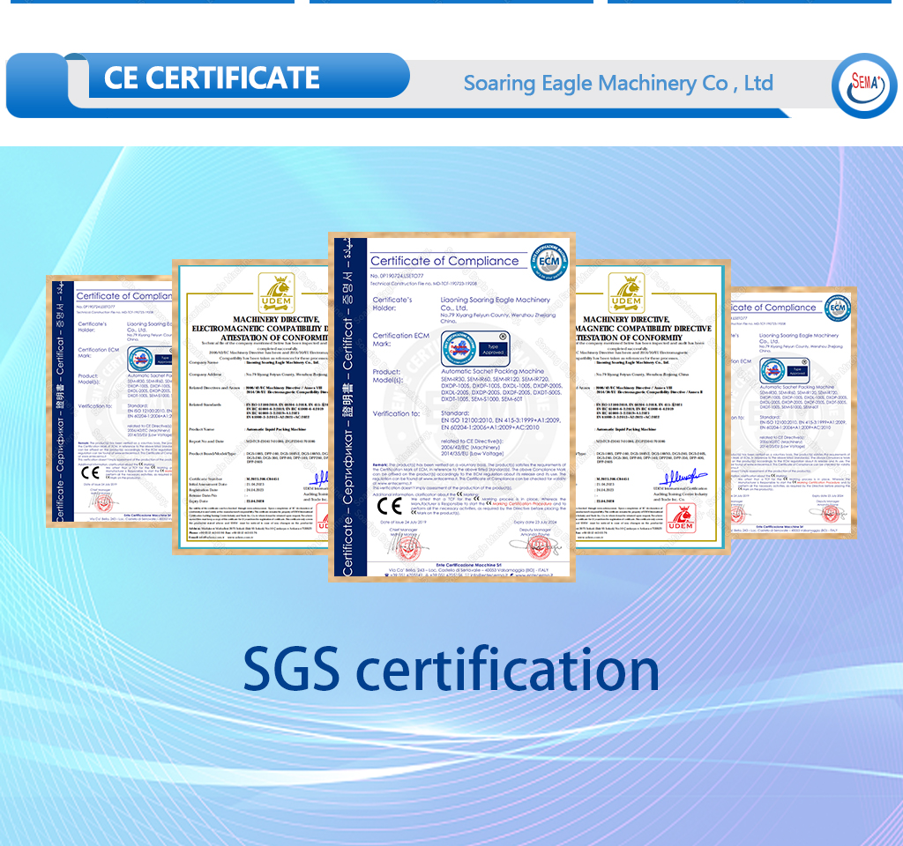This screenshot has width=903, height=846.
Task: Open the center Certificate of Compliance image
Action: [x=451, y=407]
